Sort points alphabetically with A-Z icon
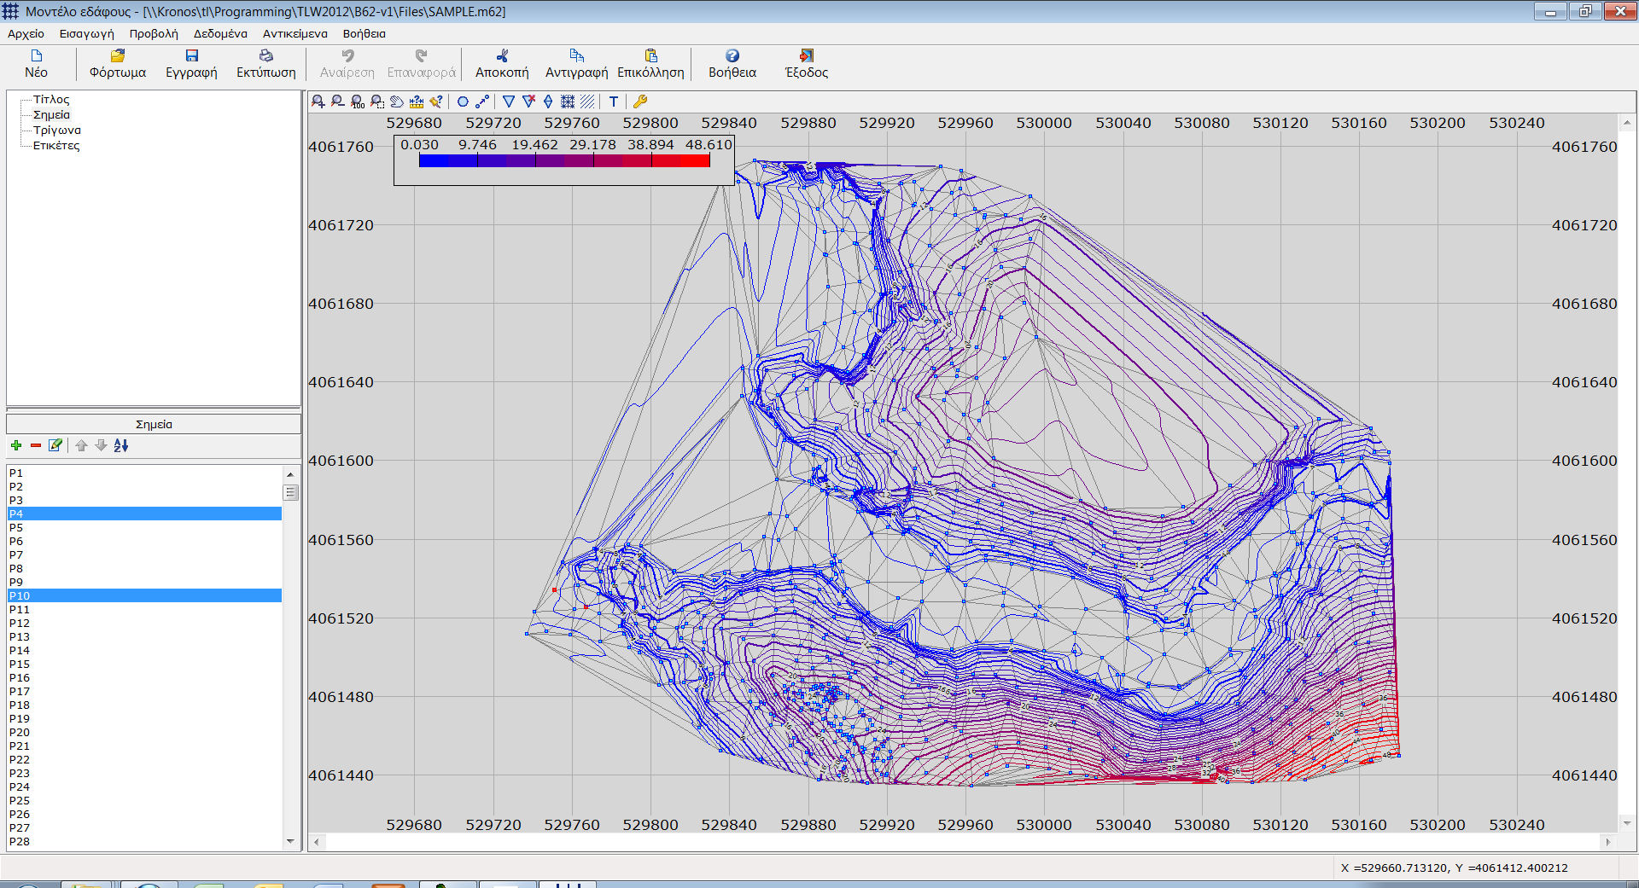 tap(121, 445)
